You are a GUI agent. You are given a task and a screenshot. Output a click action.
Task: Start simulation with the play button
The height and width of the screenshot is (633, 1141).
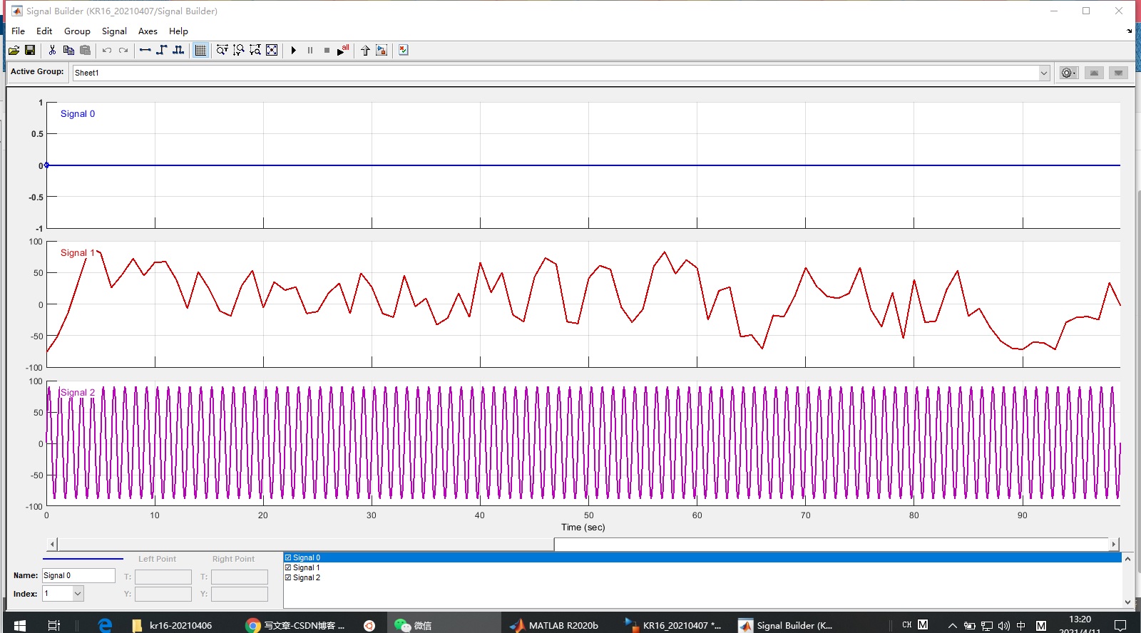pyautogui.click(x=294, y=50)
